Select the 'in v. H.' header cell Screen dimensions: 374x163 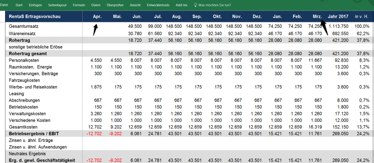click(361, 17)
